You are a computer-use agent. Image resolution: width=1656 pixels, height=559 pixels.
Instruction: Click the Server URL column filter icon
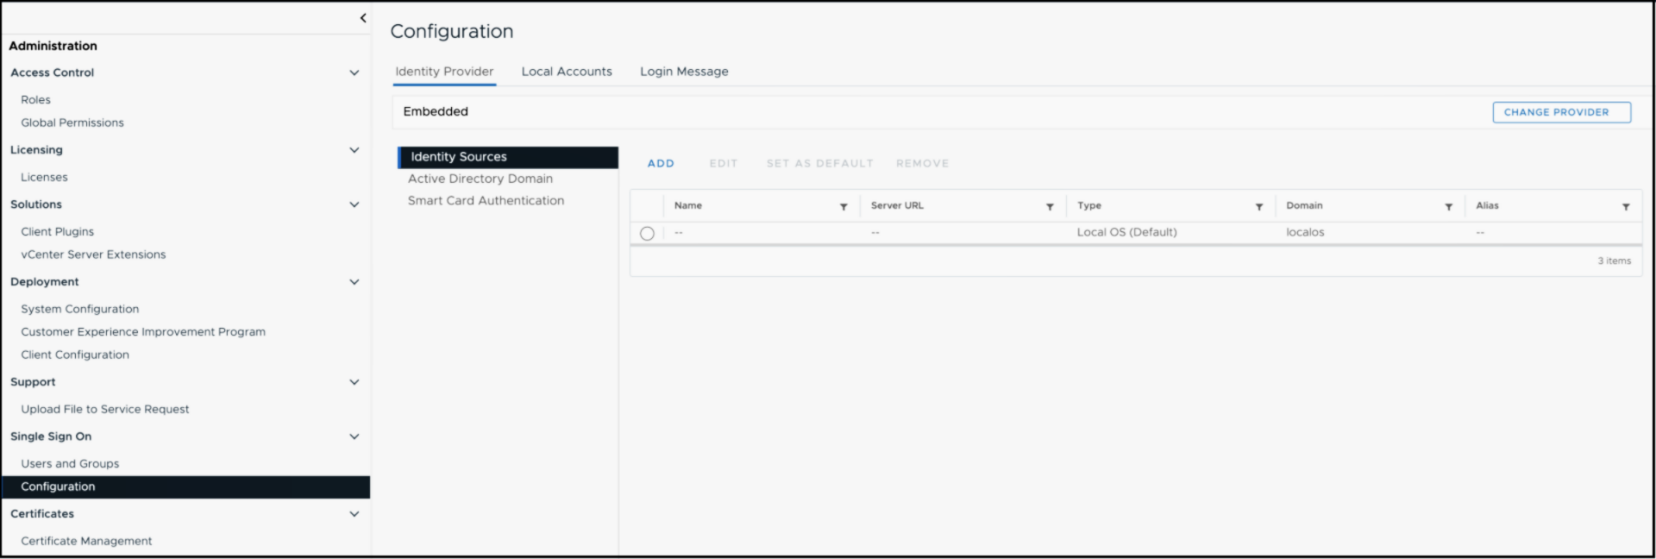click(1050, 207)
